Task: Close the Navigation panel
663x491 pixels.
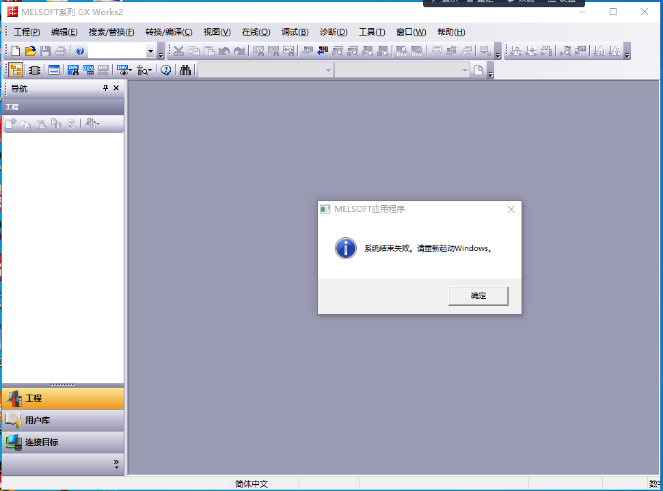Action: point(116,88)
